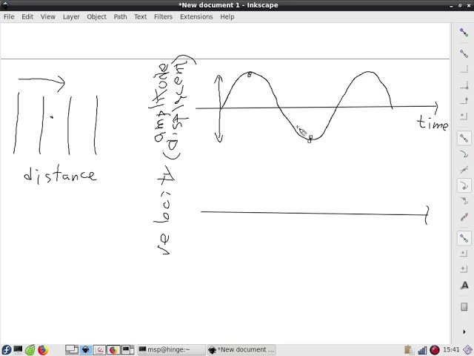
Task: Activate the New document taskbar button
Action: (x=241, y=350)
